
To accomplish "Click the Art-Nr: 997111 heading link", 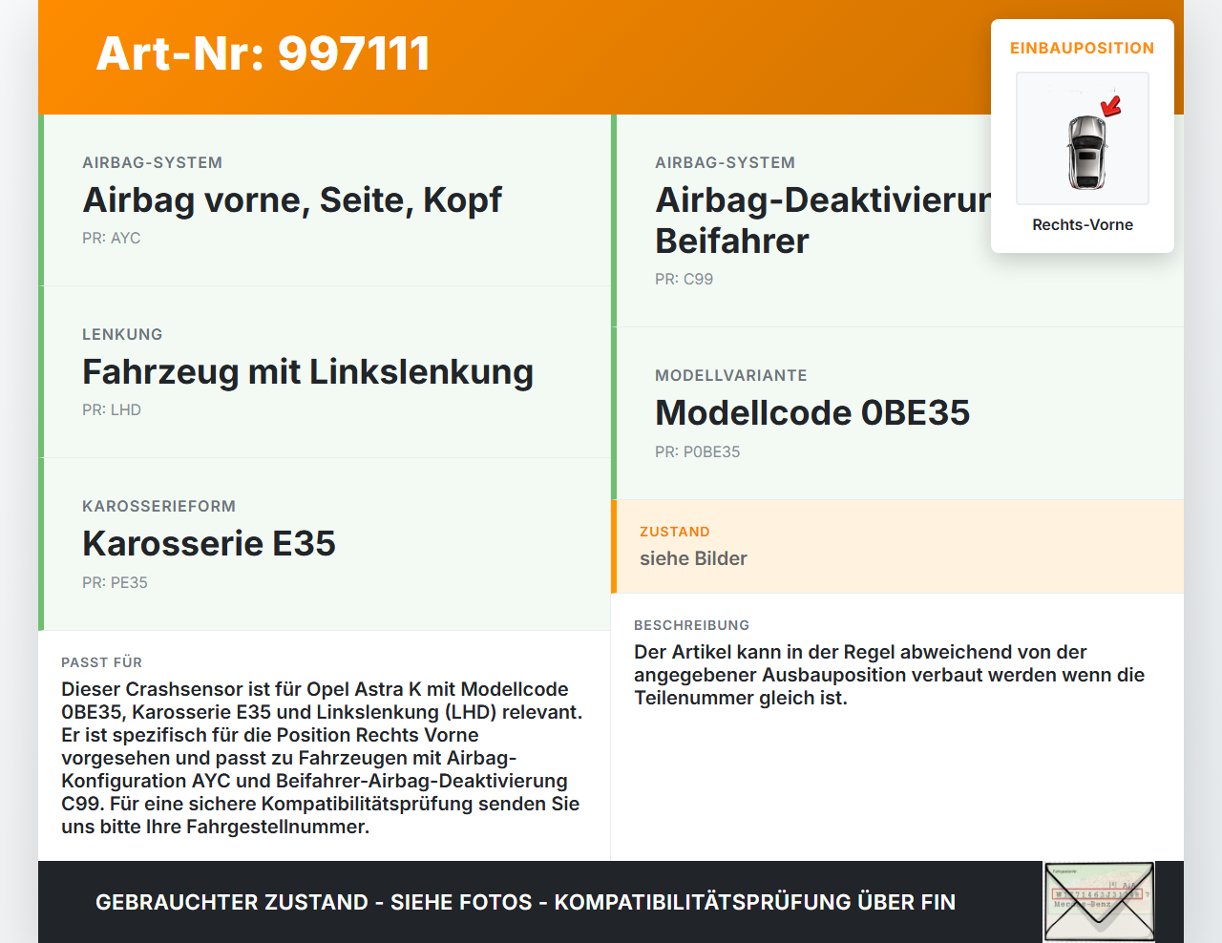I will pos(263,53).
